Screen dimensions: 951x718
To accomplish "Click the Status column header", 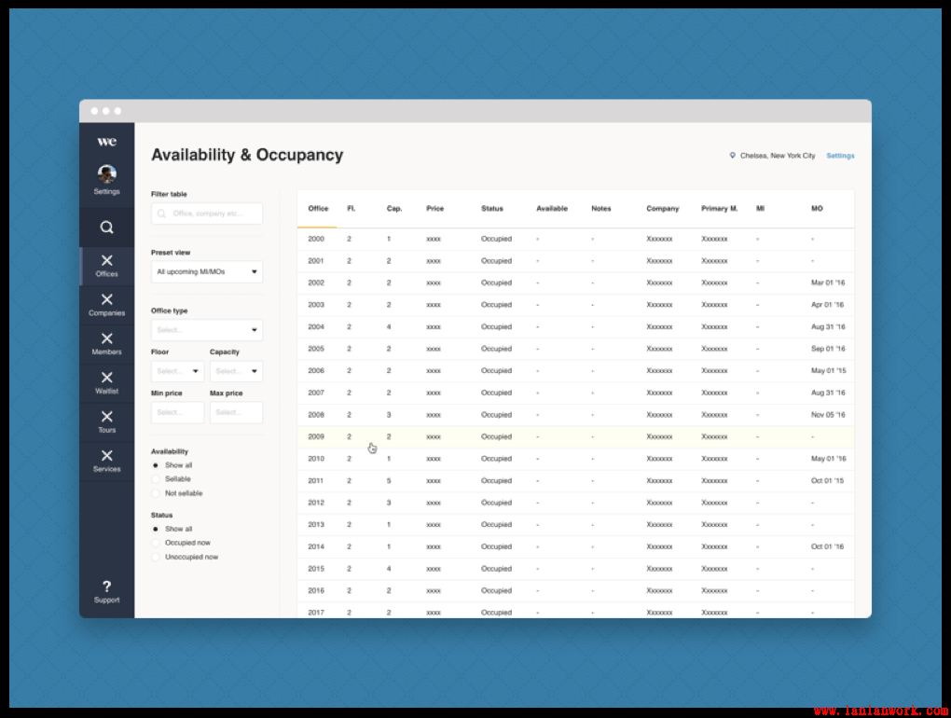I will 492,209.
